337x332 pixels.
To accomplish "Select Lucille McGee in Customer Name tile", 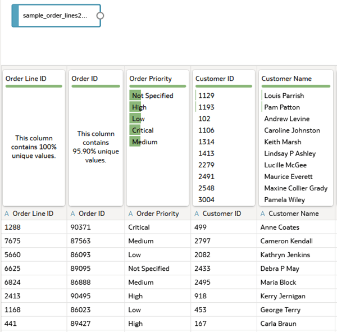I will (285, 165).
